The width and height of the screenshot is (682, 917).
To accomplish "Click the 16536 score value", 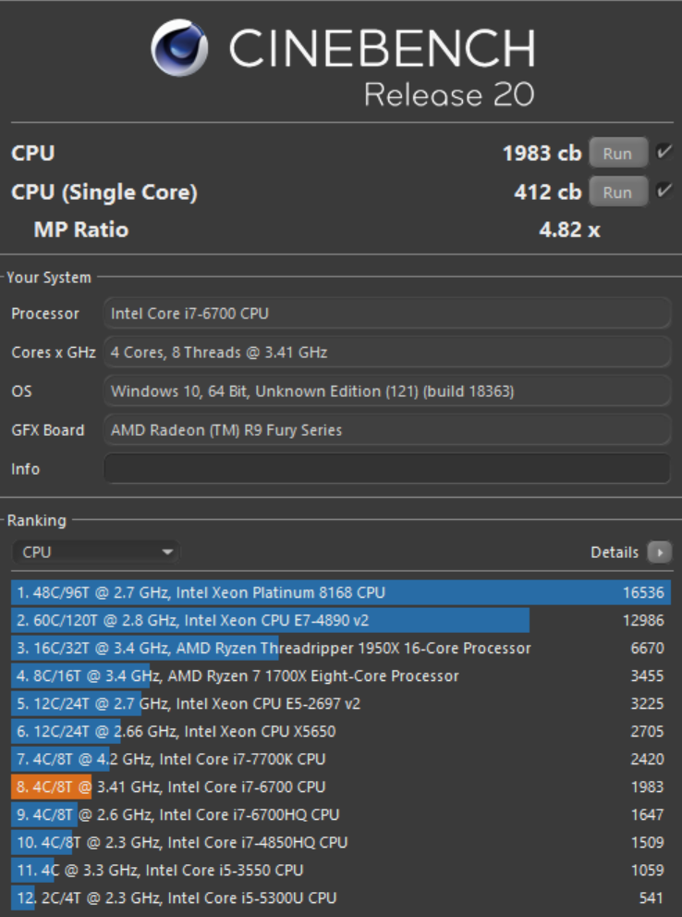I will [643, 592].
